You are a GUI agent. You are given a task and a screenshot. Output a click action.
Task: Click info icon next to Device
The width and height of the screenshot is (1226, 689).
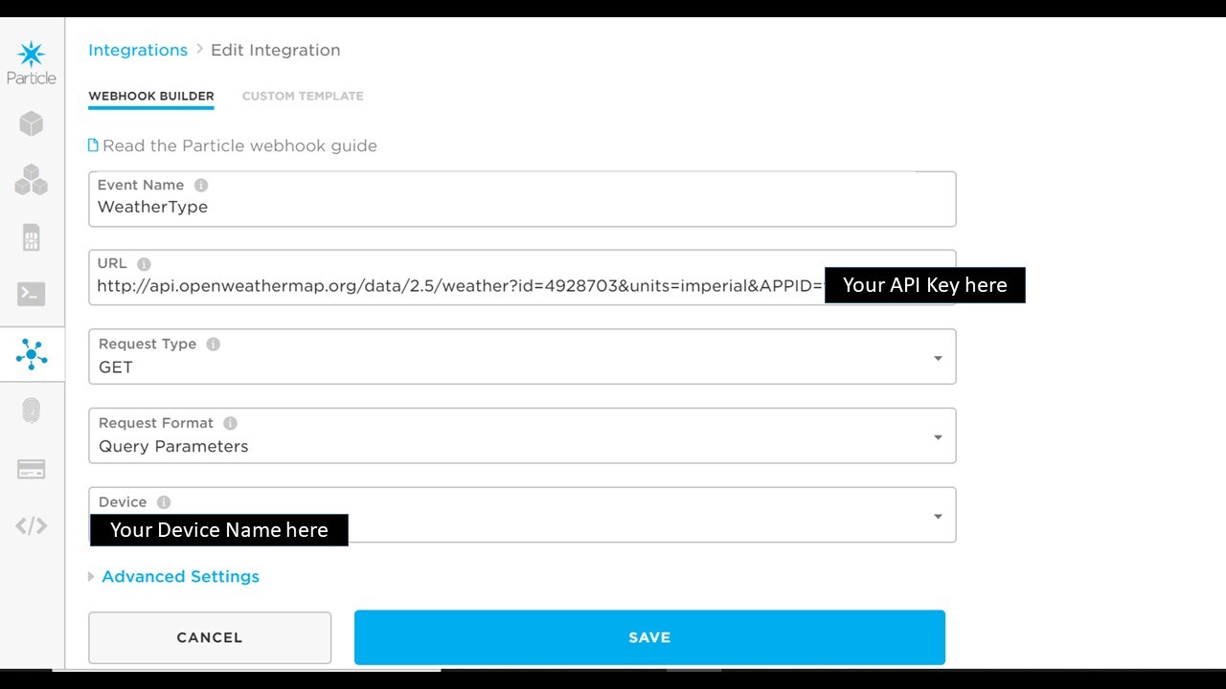tap(164, 502)
